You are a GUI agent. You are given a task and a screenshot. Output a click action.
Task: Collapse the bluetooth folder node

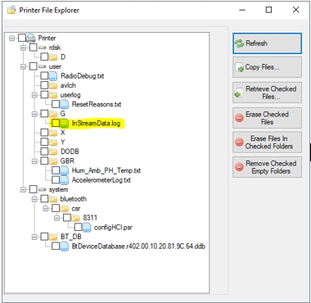coord(34,199)
